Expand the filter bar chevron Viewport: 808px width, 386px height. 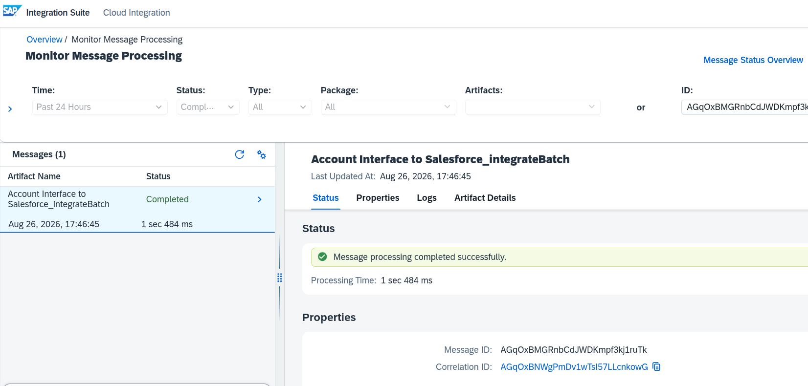(x=10, y=109)
